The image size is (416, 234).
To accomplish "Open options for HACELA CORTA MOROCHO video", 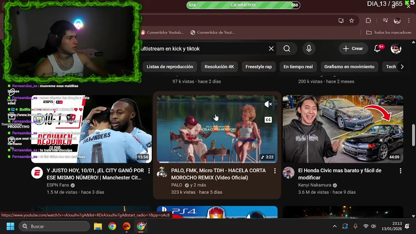I will (x=275, y=171).
